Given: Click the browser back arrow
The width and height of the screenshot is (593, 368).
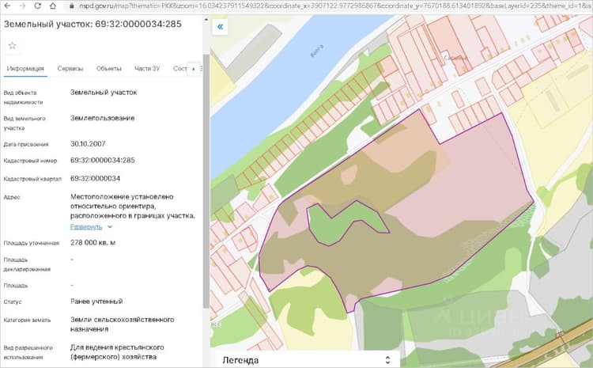Looking at the screenshot, I should [x=7, y=6].
